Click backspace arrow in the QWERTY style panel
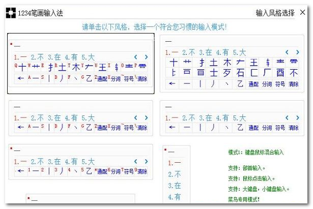The width and height of the screenshot is (313, 209). [21, 78]
